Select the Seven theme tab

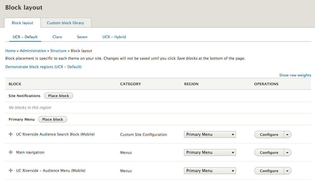(82, 37)
